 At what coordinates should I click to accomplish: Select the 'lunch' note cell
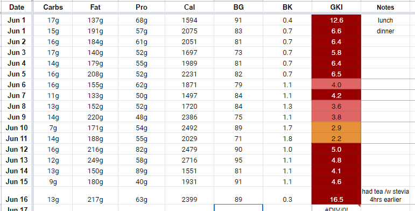[x=385, y=20]
